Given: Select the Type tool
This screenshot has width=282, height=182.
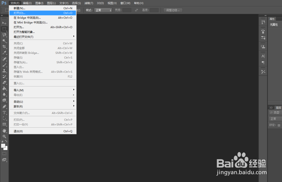Looking at the screenshot, I should 4,113.
